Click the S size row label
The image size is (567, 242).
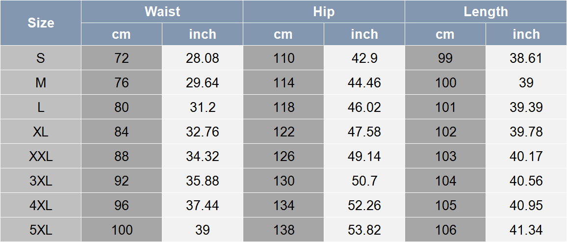pyautogui.click(x=41, y=58)
